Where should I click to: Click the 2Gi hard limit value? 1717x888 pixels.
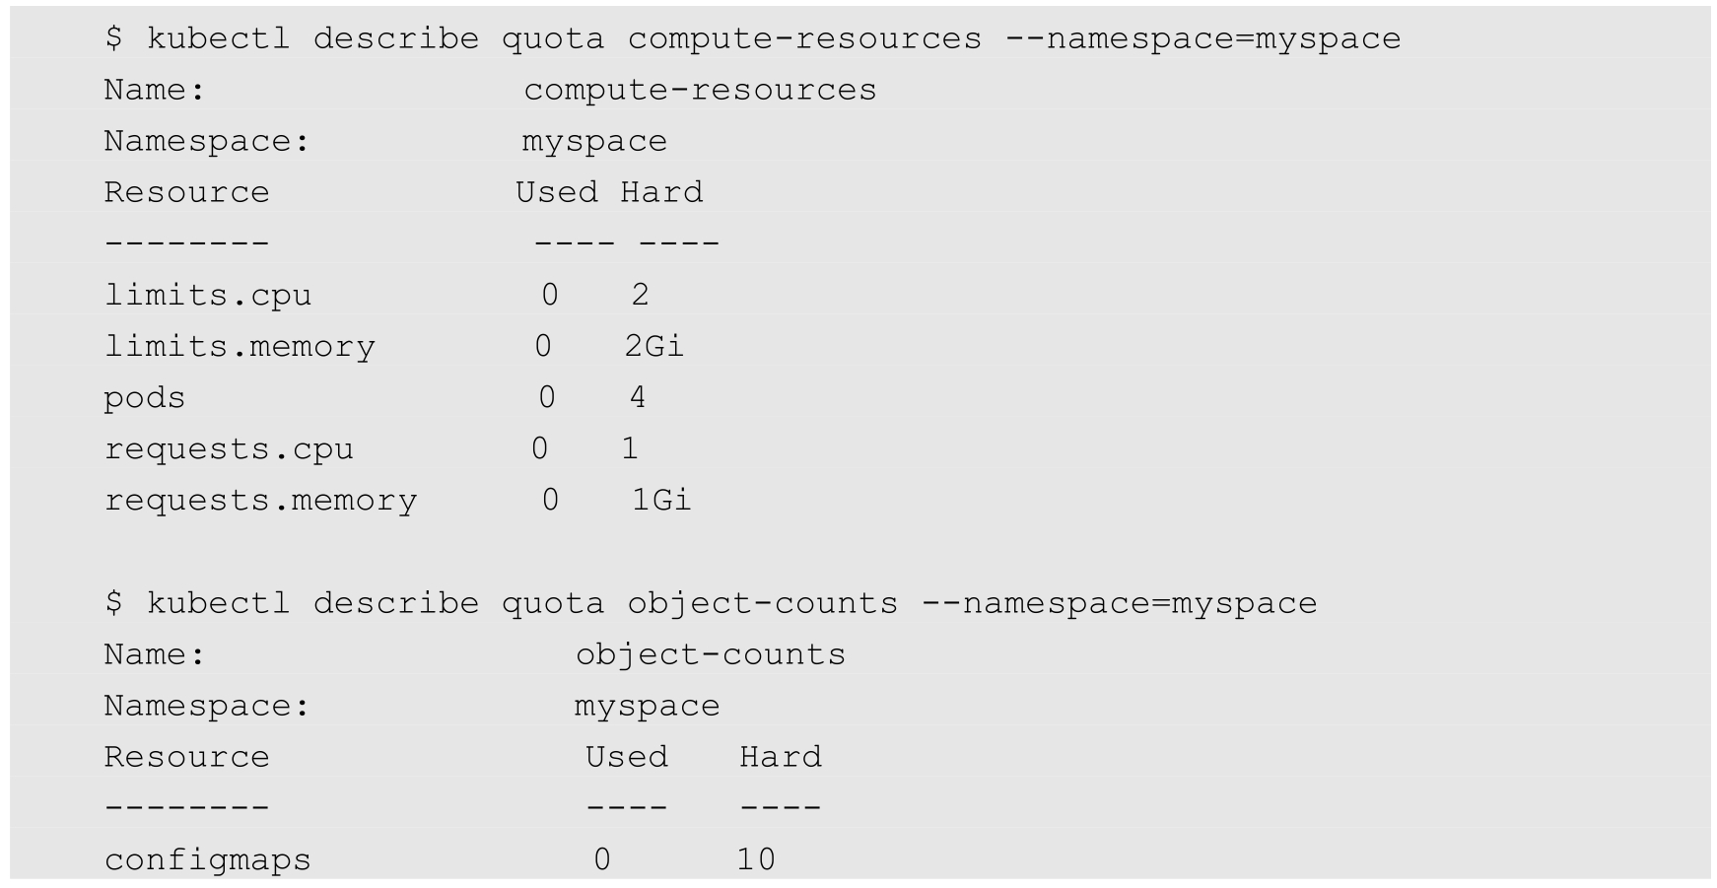click(x=654, y=346)
